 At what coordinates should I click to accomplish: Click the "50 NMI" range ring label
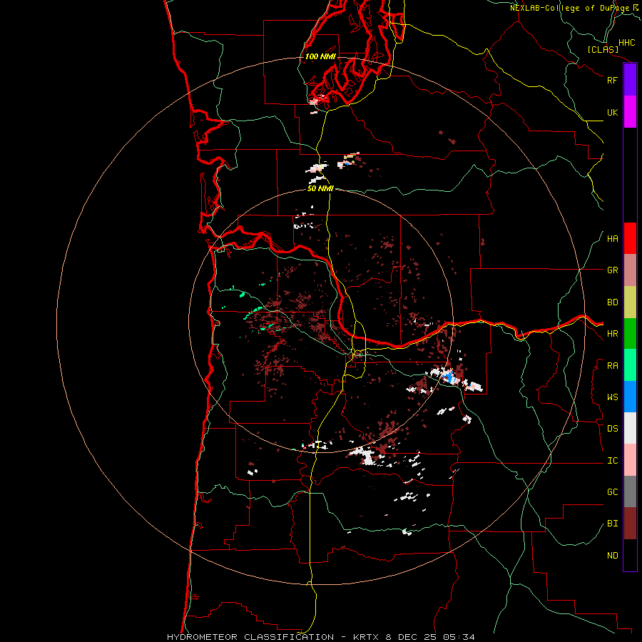[x=320, y=188]
